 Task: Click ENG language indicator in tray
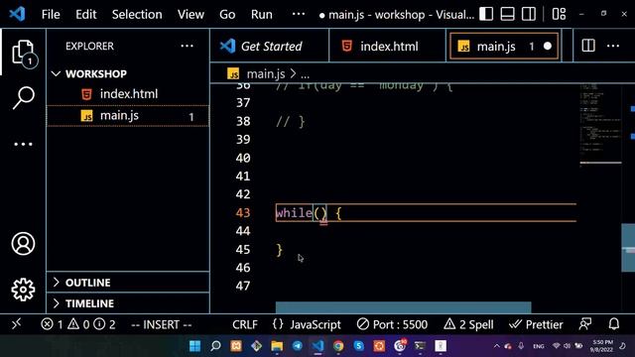tap(538, 346)
